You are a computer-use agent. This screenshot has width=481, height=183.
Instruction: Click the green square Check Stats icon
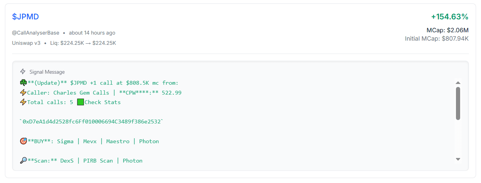80,102
